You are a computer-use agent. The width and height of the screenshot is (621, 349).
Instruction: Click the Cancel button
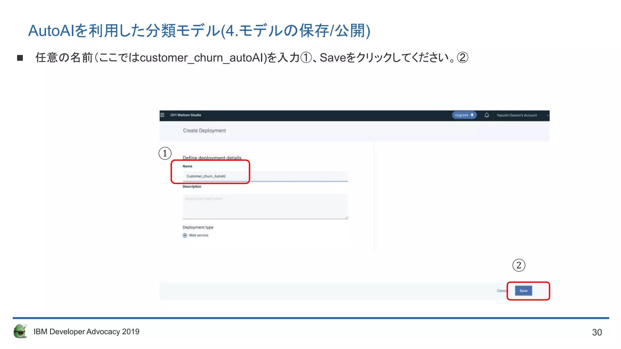(502, 291)
